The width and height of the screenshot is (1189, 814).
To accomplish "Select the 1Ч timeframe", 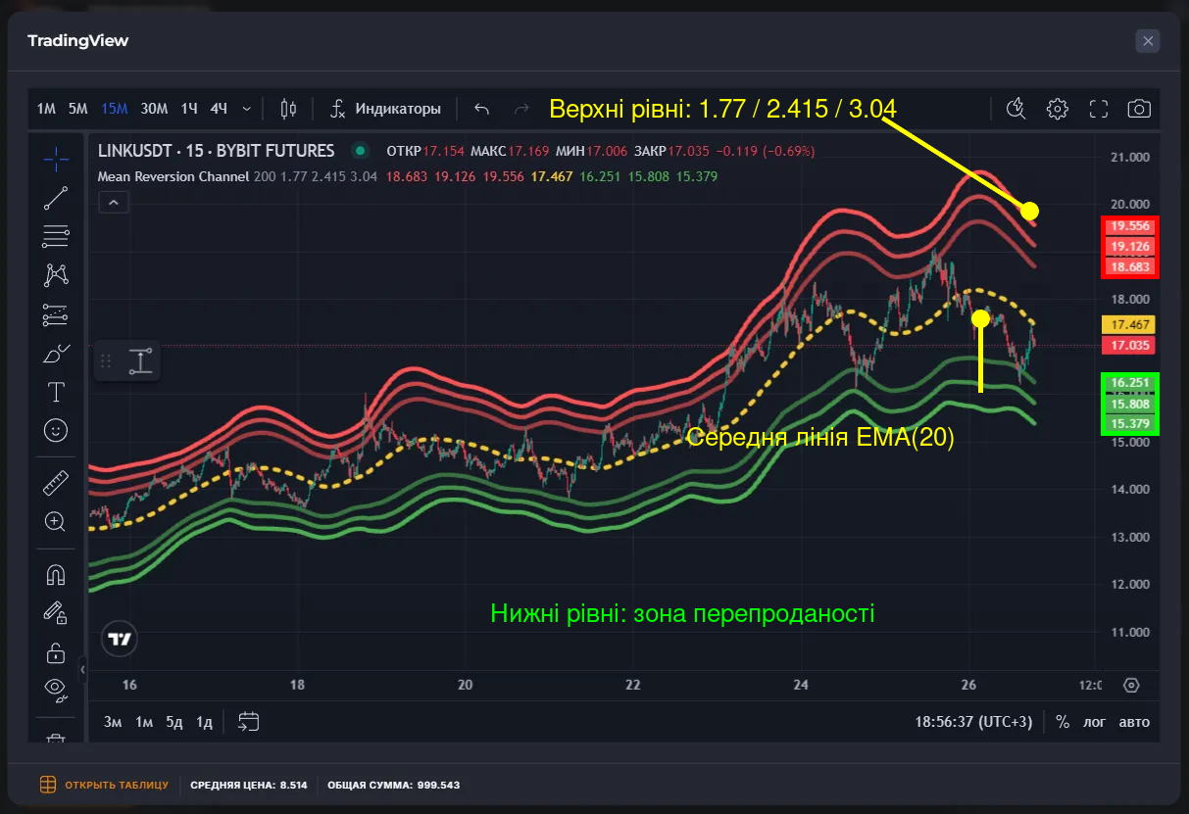I will pos(189,109).
